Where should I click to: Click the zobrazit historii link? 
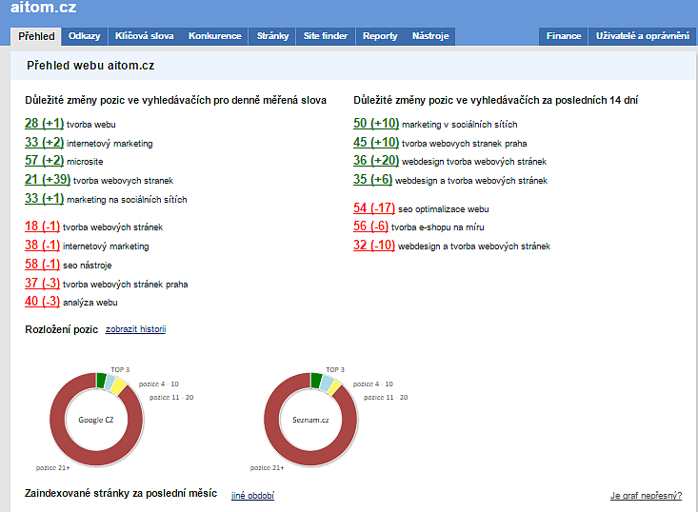[x=135, y=329]
